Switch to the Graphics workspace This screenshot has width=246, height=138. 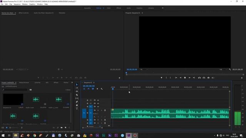point(139,8)
